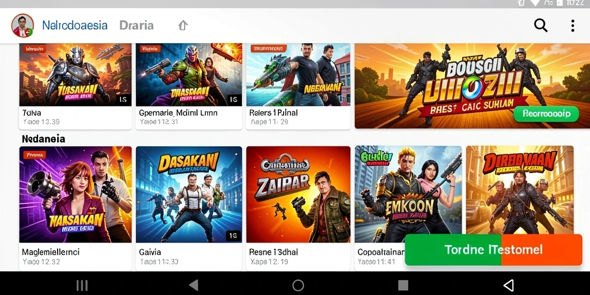Click the green Reorrooooip button on banner
The height and width of the screenshot is (295, 590).
pyautogui.click(x=546, y=114)
